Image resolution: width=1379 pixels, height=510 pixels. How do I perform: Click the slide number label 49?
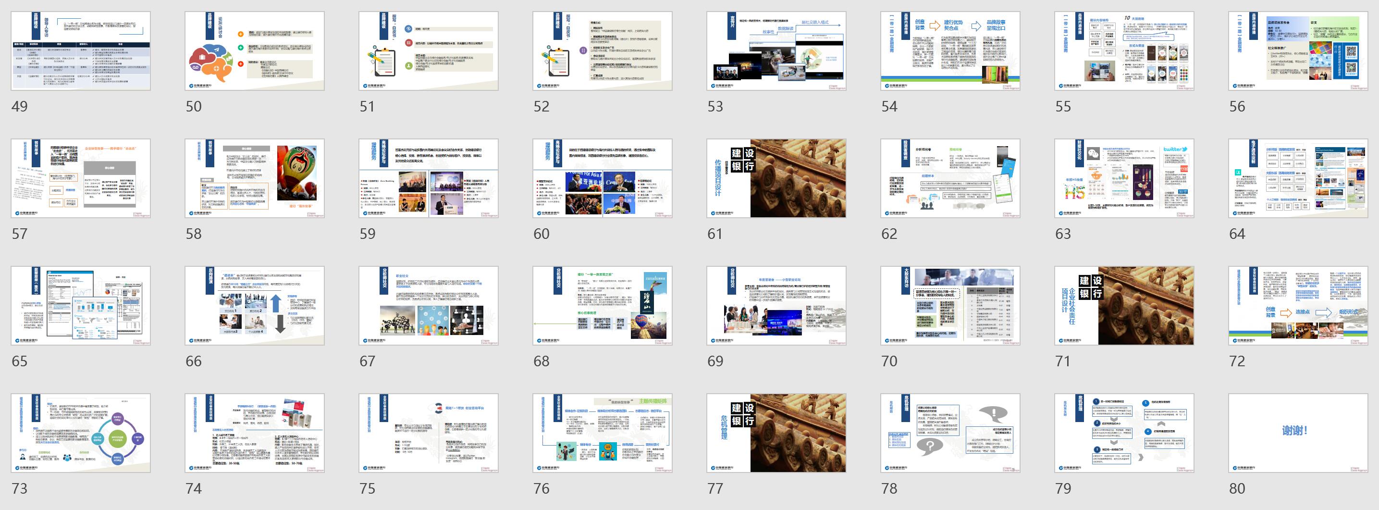[20, 107]
